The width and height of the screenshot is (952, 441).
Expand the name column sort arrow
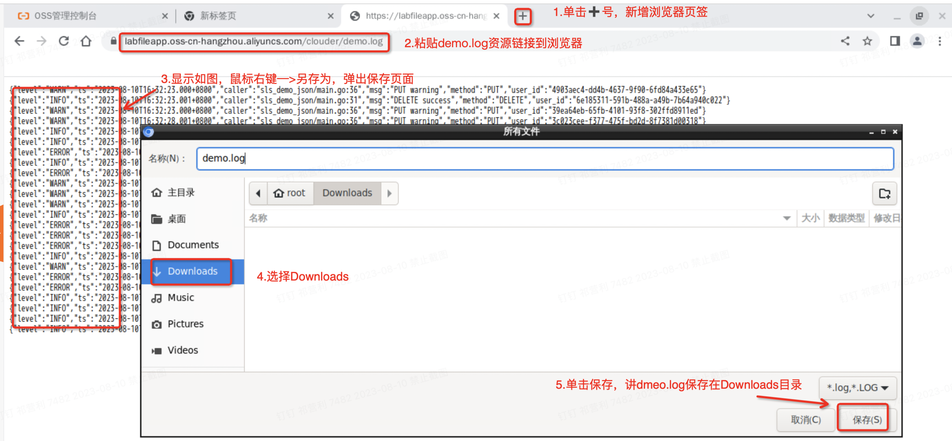787,218
